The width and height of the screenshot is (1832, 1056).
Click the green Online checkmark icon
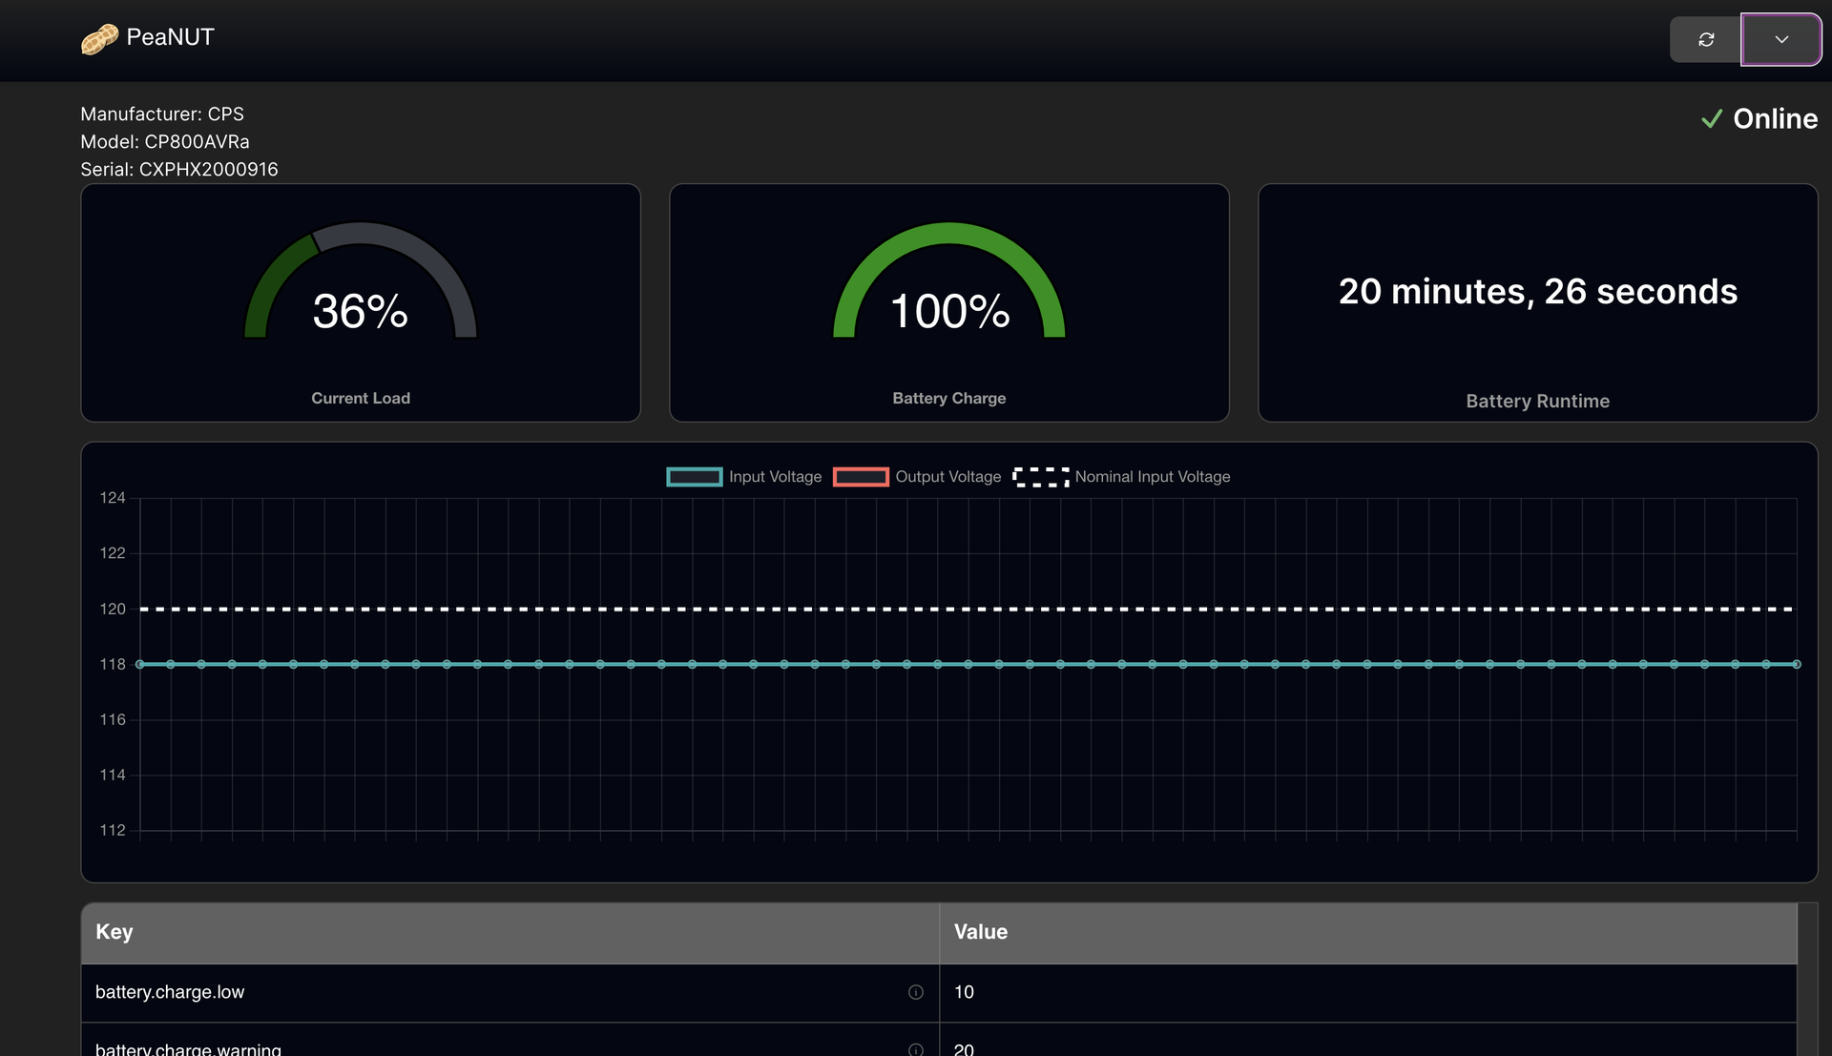[1712, 118]
